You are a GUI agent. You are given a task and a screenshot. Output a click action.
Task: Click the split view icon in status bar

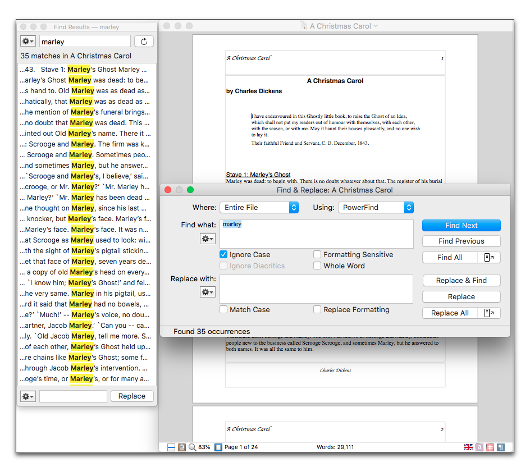[171, 447]
